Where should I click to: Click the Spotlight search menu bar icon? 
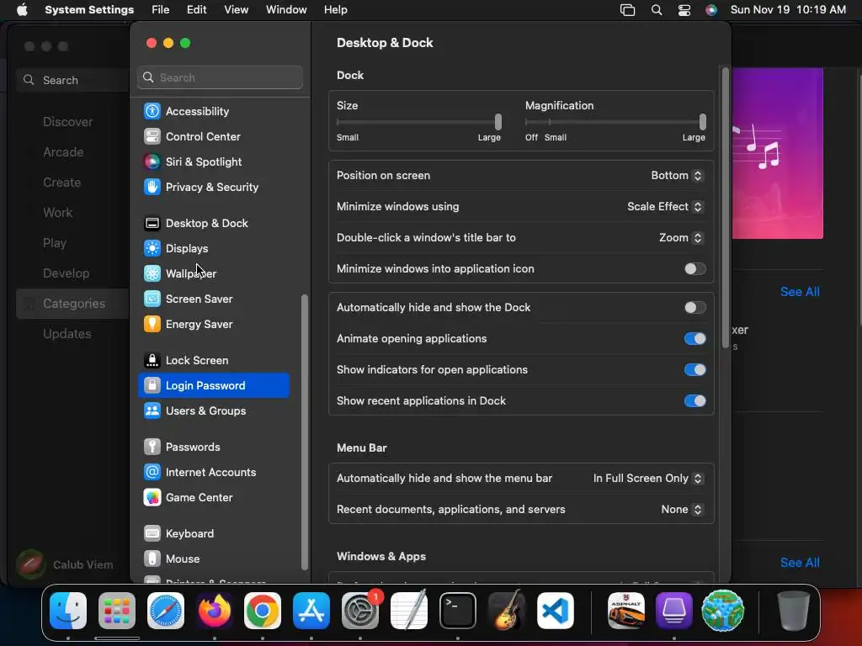click(657, 10)
